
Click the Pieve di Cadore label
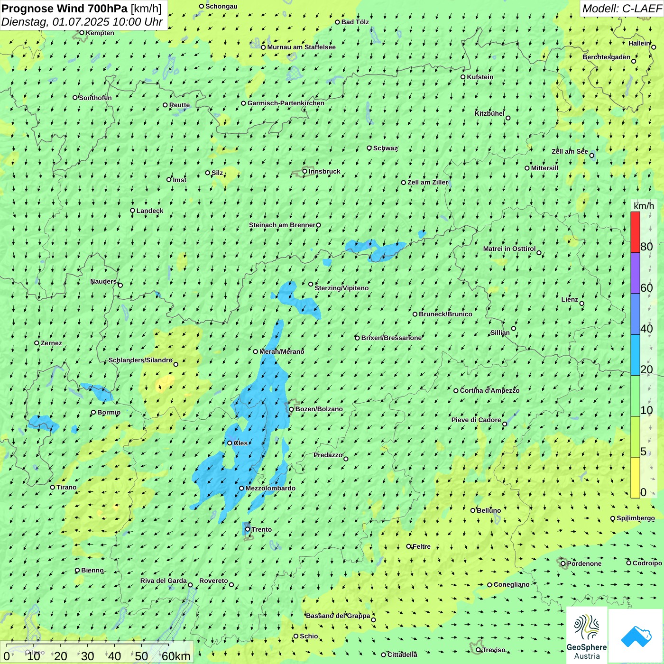click(476, 420)
